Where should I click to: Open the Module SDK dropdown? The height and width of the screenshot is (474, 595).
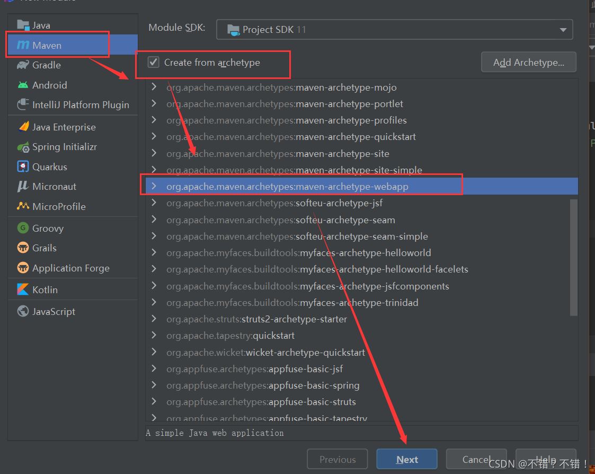pos(394,29)
